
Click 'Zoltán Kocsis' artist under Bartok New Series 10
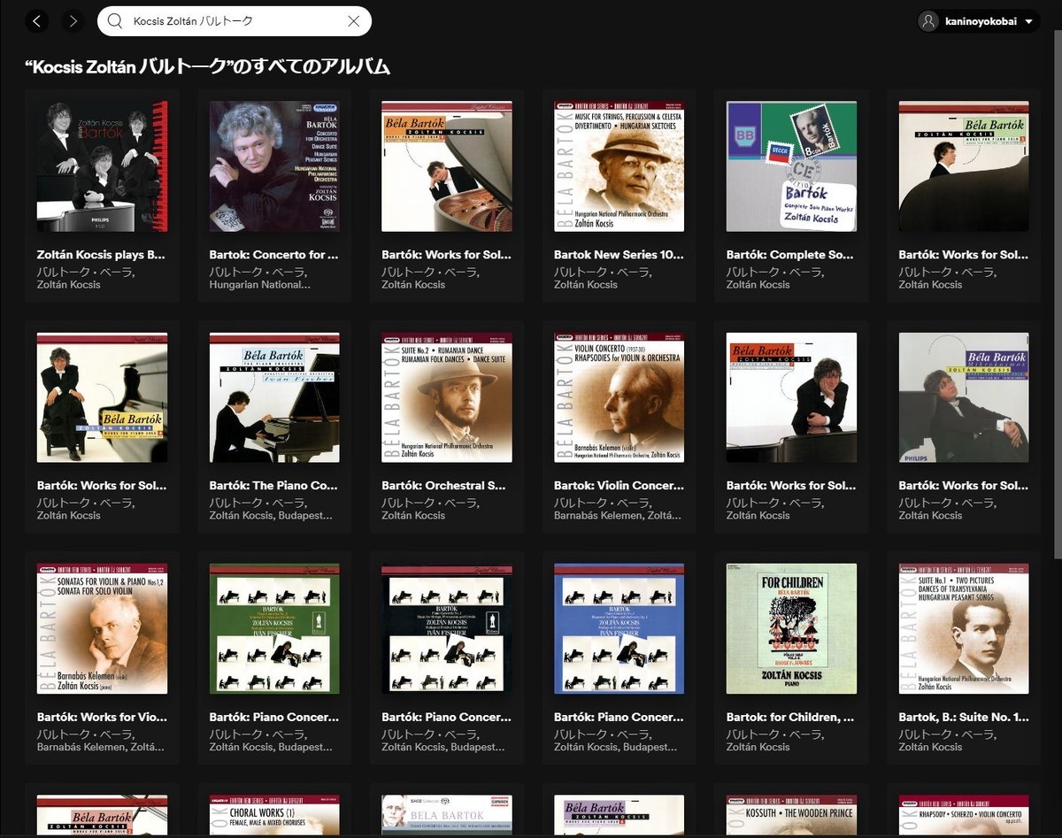tap(586, 285)
